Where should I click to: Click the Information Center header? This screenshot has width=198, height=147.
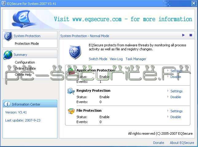click(x=30, y=104)
